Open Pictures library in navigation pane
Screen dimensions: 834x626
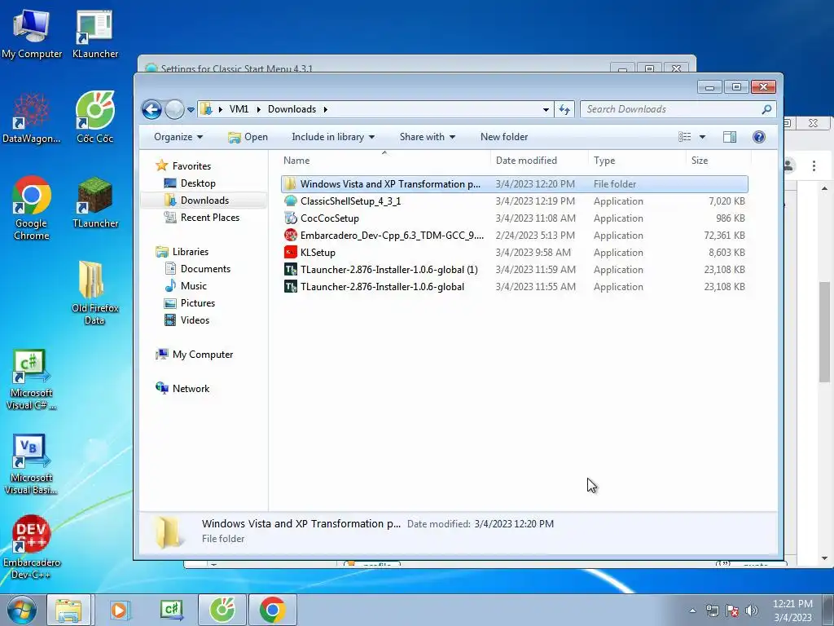(190, 303)
